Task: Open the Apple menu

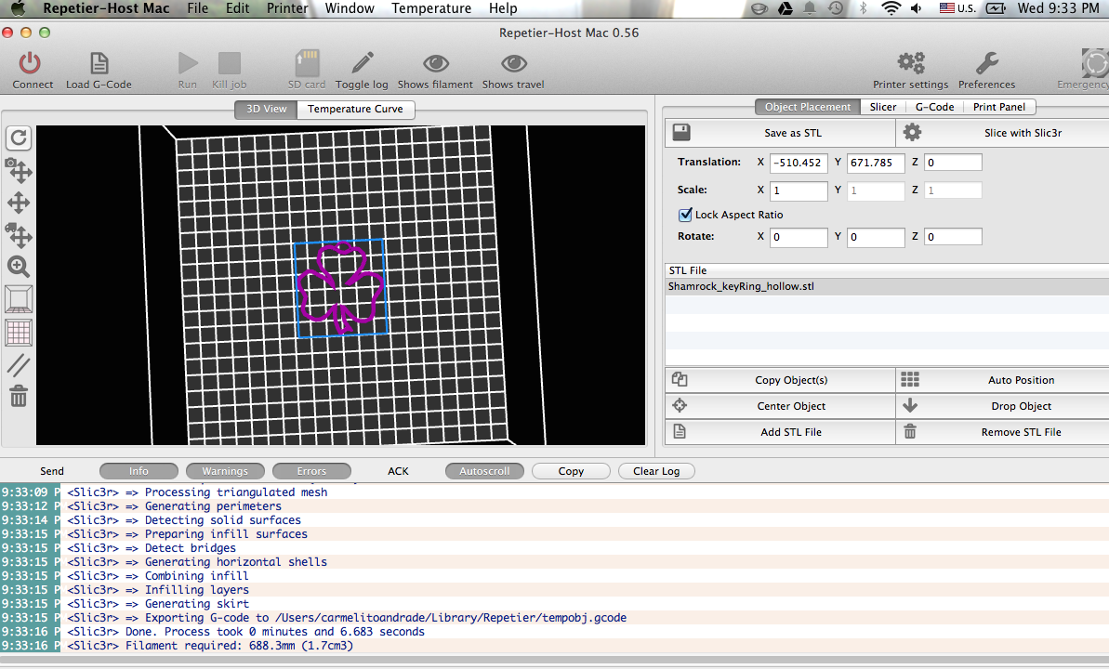Action: tap(19, 8)
